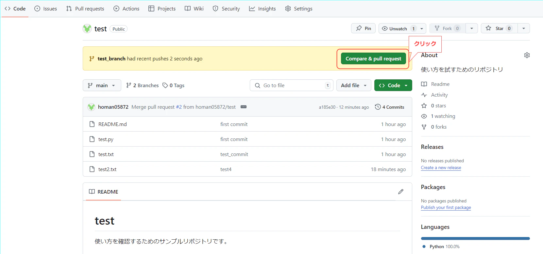The image size is (543, 254).
Task: Click the Python language bar
Action: click(x=475, y=238)
